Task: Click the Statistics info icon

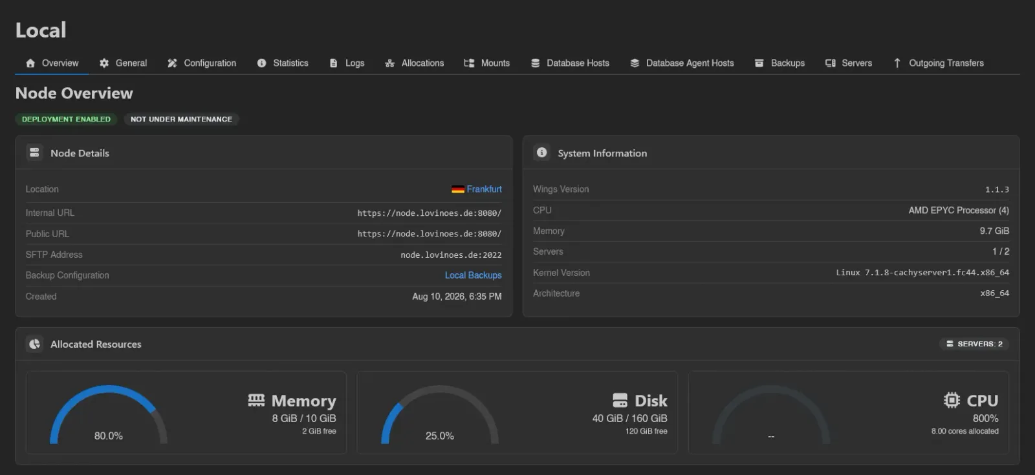Action: (261, 63)
